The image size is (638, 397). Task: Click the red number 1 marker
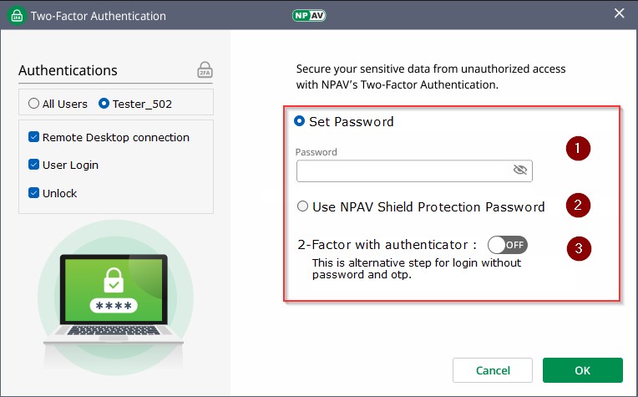coord(577,149)
